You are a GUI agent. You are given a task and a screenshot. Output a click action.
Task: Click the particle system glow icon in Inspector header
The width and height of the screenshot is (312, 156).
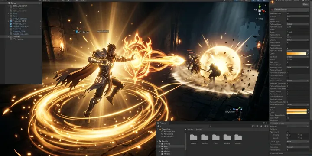click(x=273, y=2)
